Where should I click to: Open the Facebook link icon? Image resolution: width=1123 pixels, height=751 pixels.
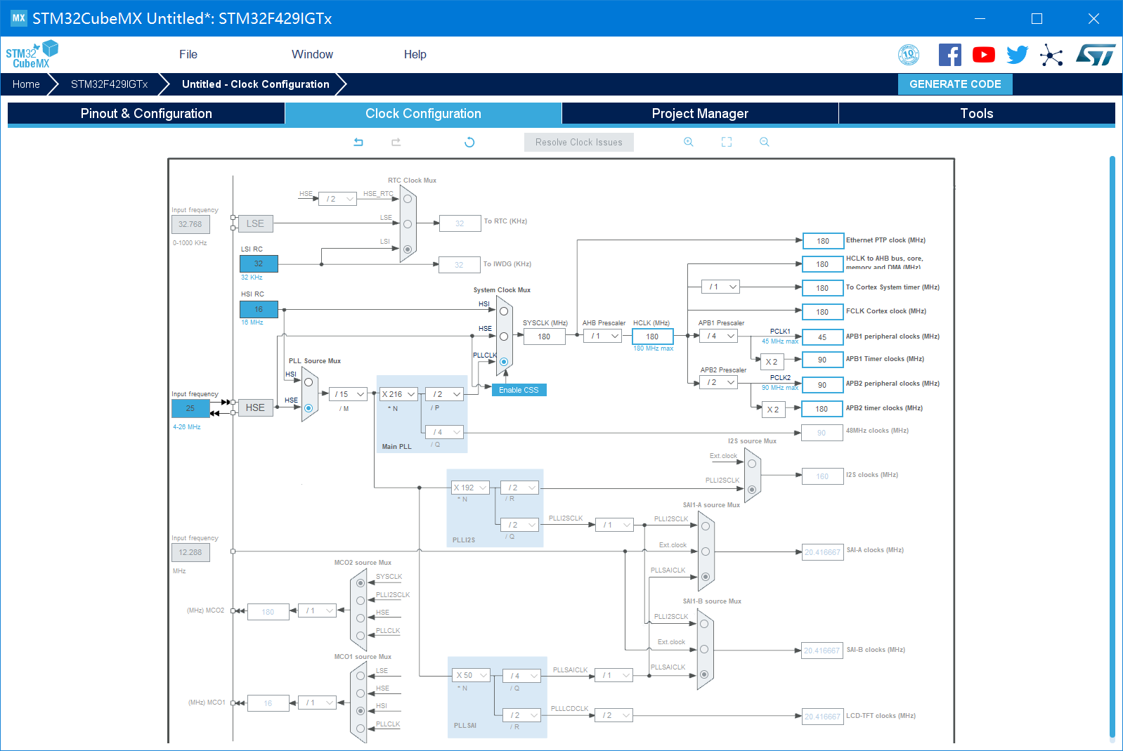click(950, 55)
